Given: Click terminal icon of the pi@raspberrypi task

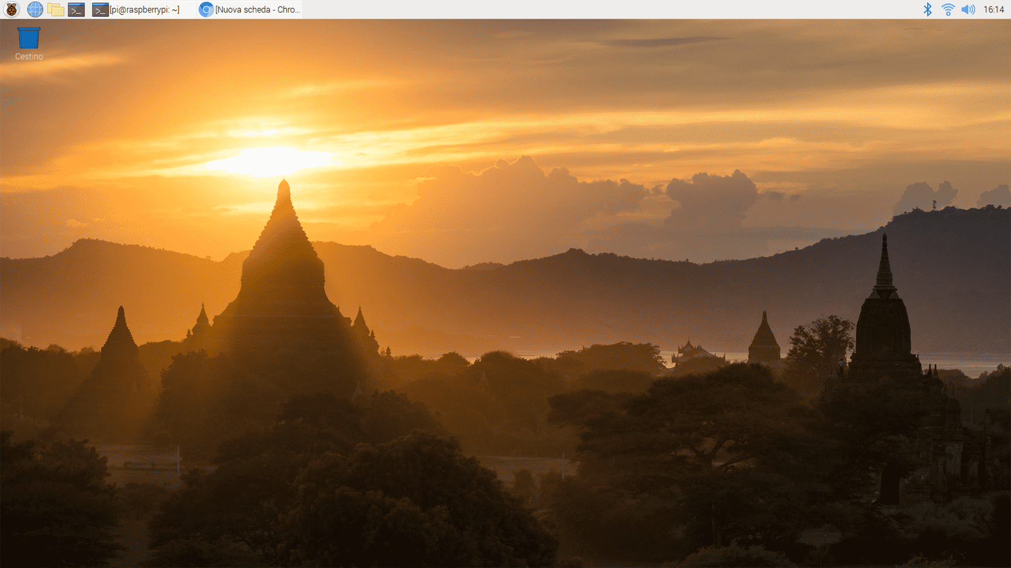Looking at the screenshot, I should point(100,9).
